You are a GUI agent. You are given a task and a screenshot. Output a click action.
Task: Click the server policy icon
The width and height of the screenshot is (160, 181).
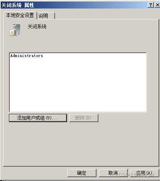point(15,30)
